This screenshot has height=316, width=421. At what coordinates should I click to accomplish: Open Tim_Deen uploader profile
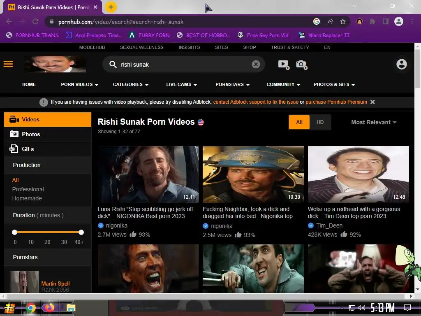coord(329,225)
